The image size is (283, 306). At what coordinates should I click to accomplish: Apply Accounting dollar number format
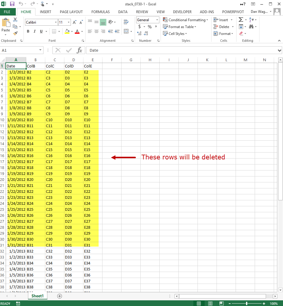(139, 27)
